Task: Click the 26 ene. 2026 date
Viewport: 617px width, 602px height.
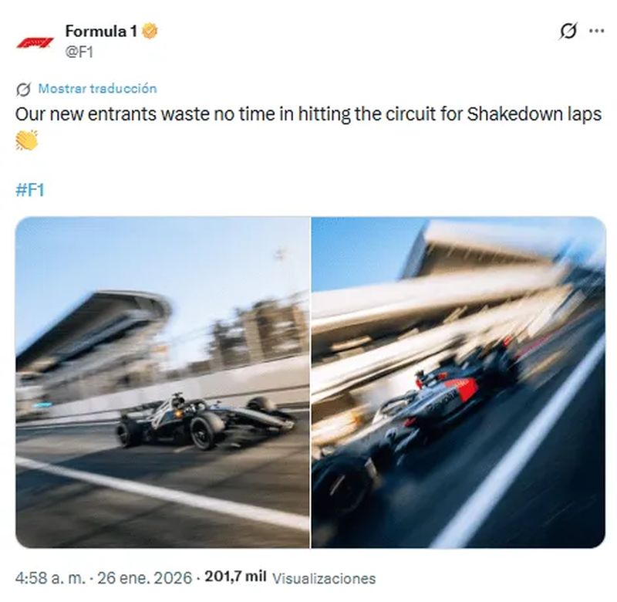Action: (144, 578)
